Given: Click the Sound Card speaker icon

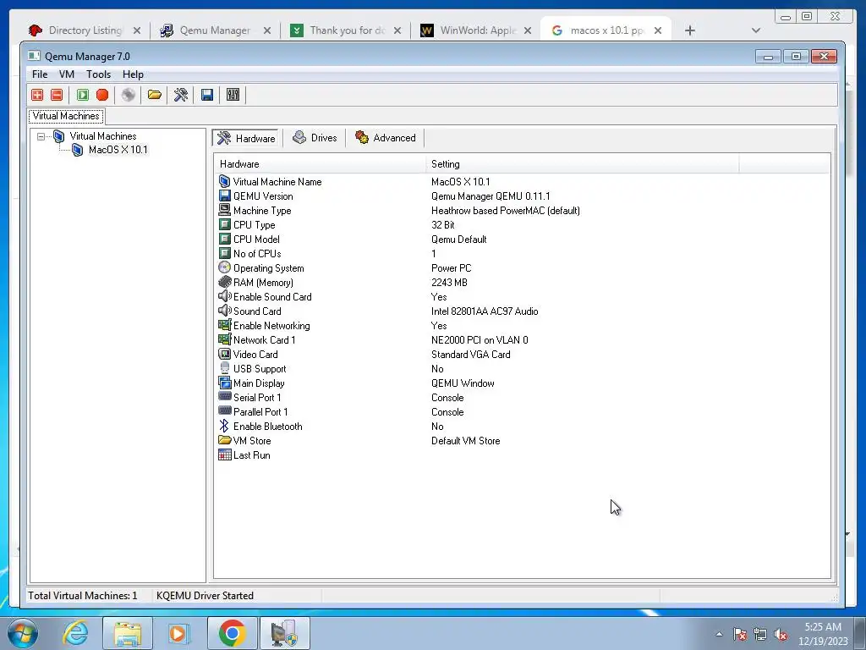Looking at the screenshot, I should click(x=224, y=311).
